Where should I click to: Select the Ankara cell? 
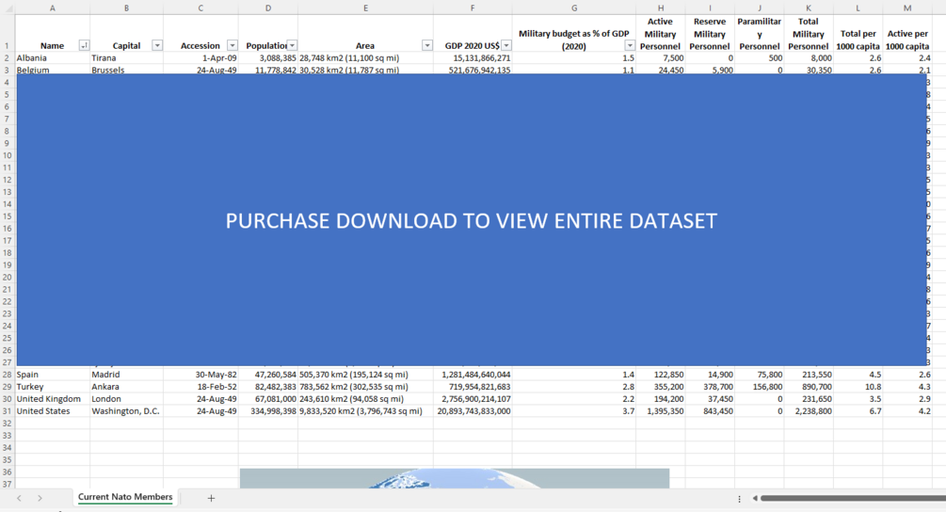coord(127,387)
